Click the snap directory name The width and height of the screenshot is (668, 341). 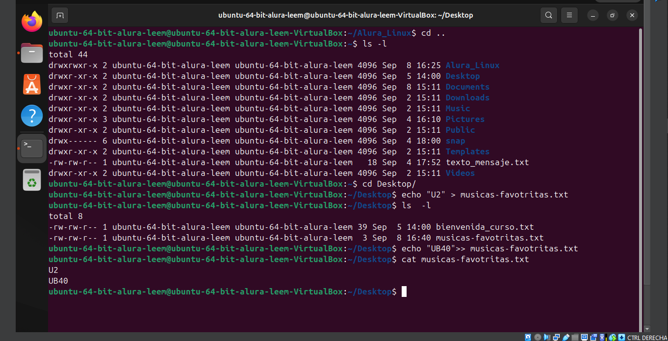click(x=455, y=141)
